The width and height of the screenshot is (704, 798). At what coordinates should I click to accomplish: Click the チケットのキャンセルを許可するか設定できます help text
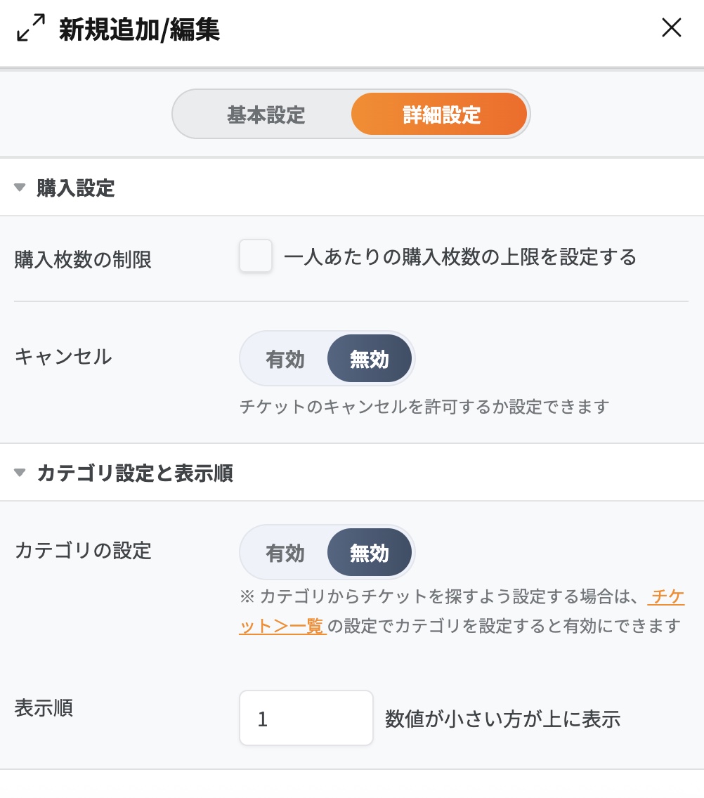tap(424, 407)
